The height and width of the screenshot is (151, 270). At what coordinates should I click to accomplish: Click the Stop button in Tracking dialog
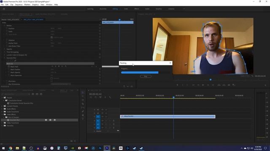pos(146,76)
